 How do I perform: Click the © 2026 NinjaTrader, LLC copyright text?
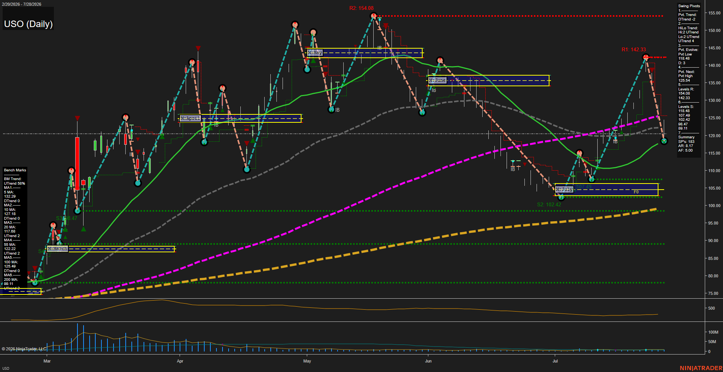click(24, 349)
